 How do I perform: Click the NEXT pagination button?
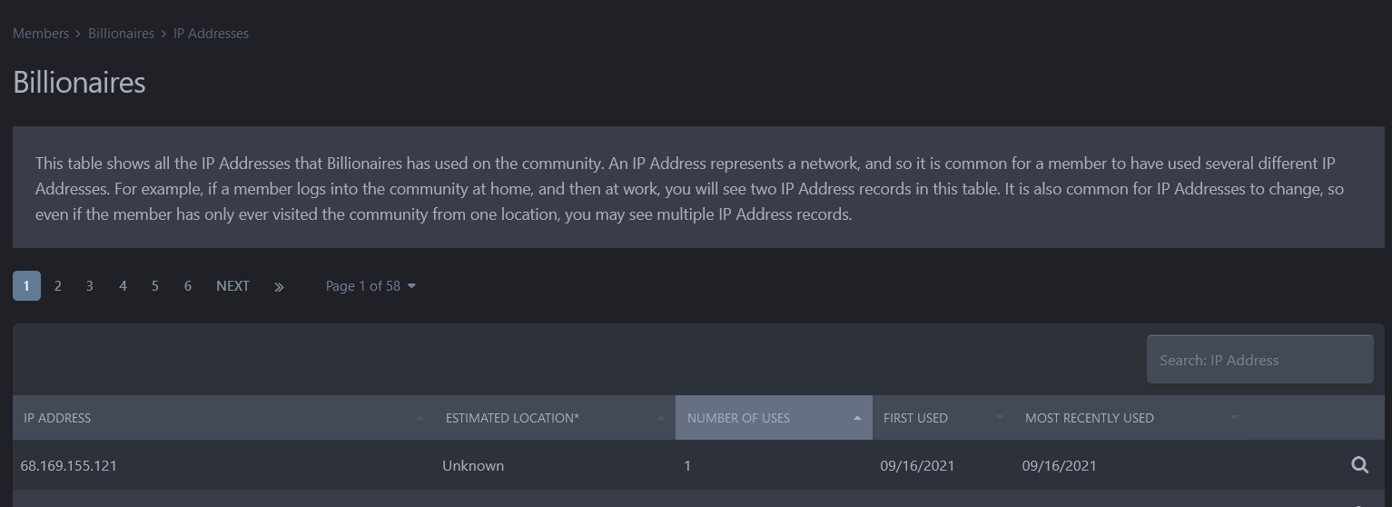tap(232, 286)
